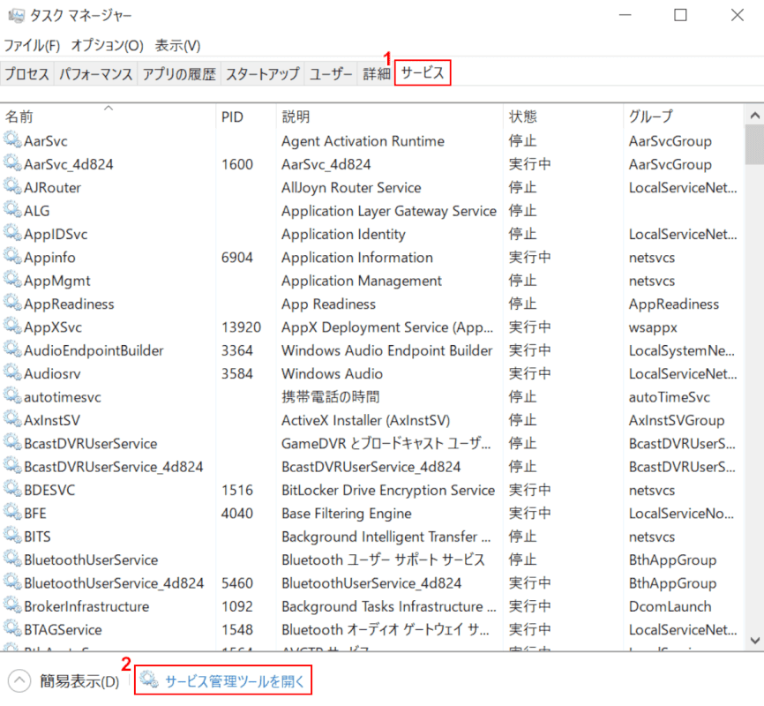
Task: Select PID 13920 cell
Action: [241, 327]
